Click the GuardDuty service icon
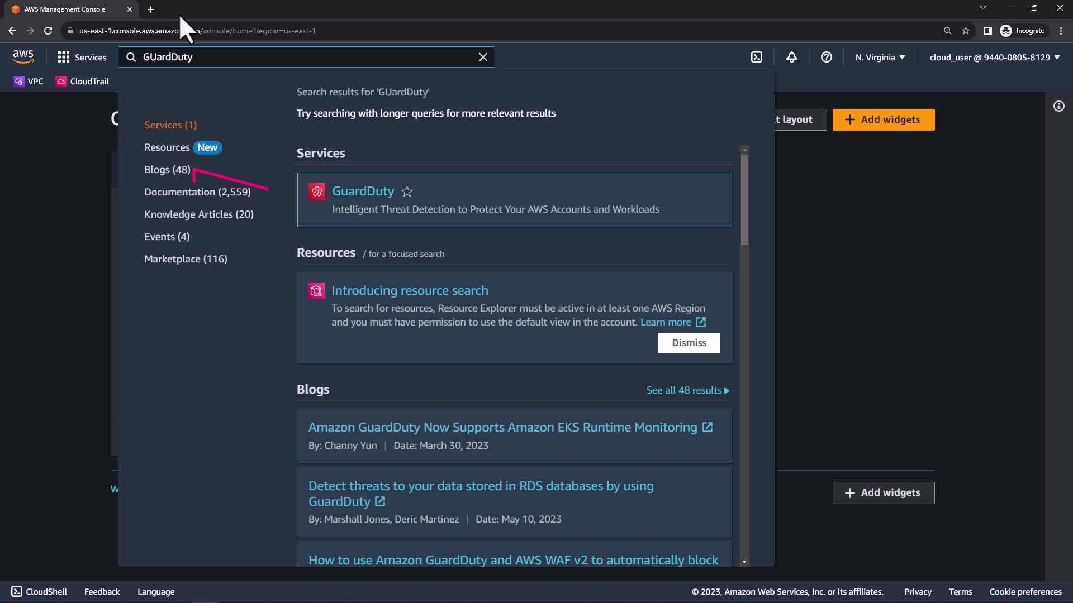Screen dimensions: 1073x603 tap(317, 192)
